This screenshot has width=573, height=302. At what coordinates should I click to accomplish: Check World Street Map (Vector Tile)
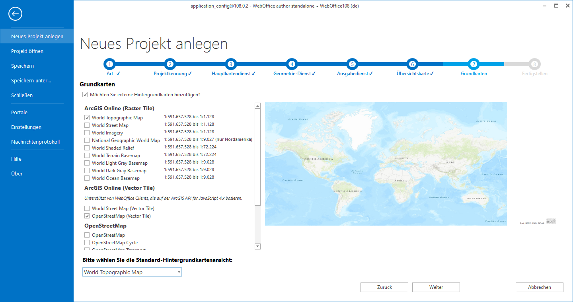(87, 208)
